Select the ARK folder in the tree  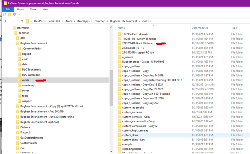tap(23, 38)
